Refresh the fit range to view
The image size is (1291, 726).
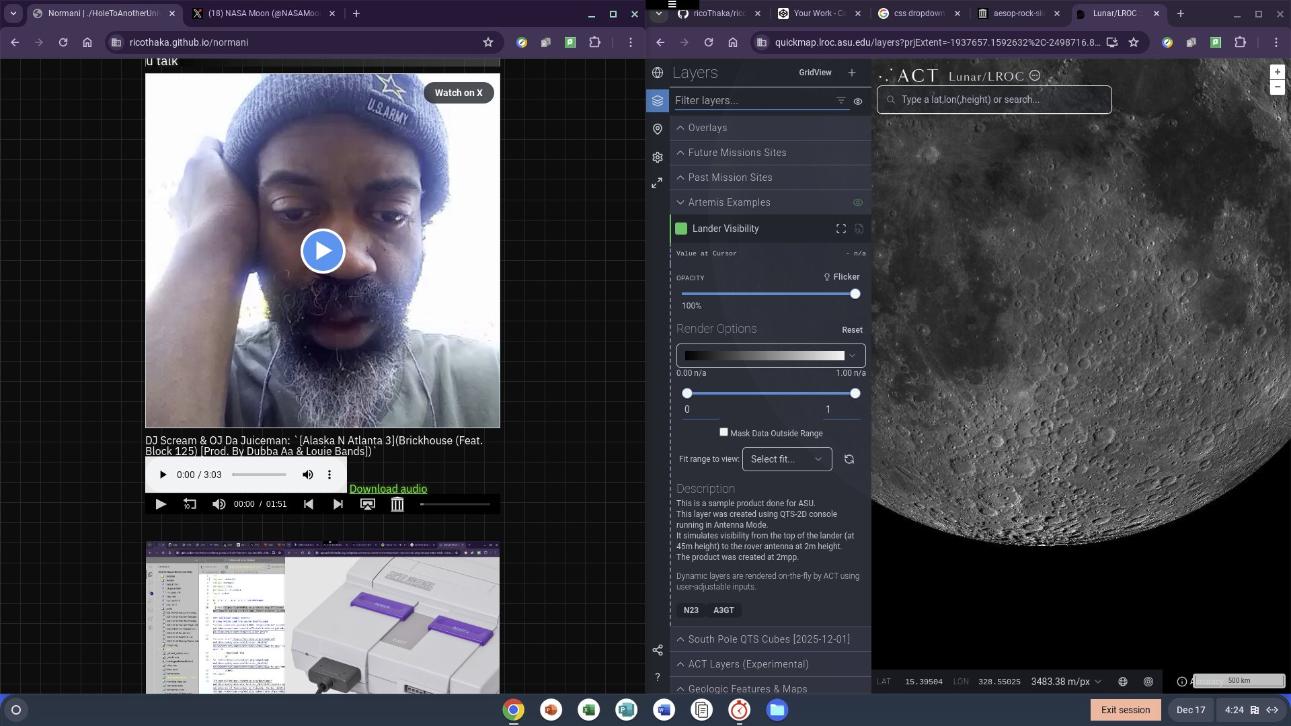tap(849, 459)
